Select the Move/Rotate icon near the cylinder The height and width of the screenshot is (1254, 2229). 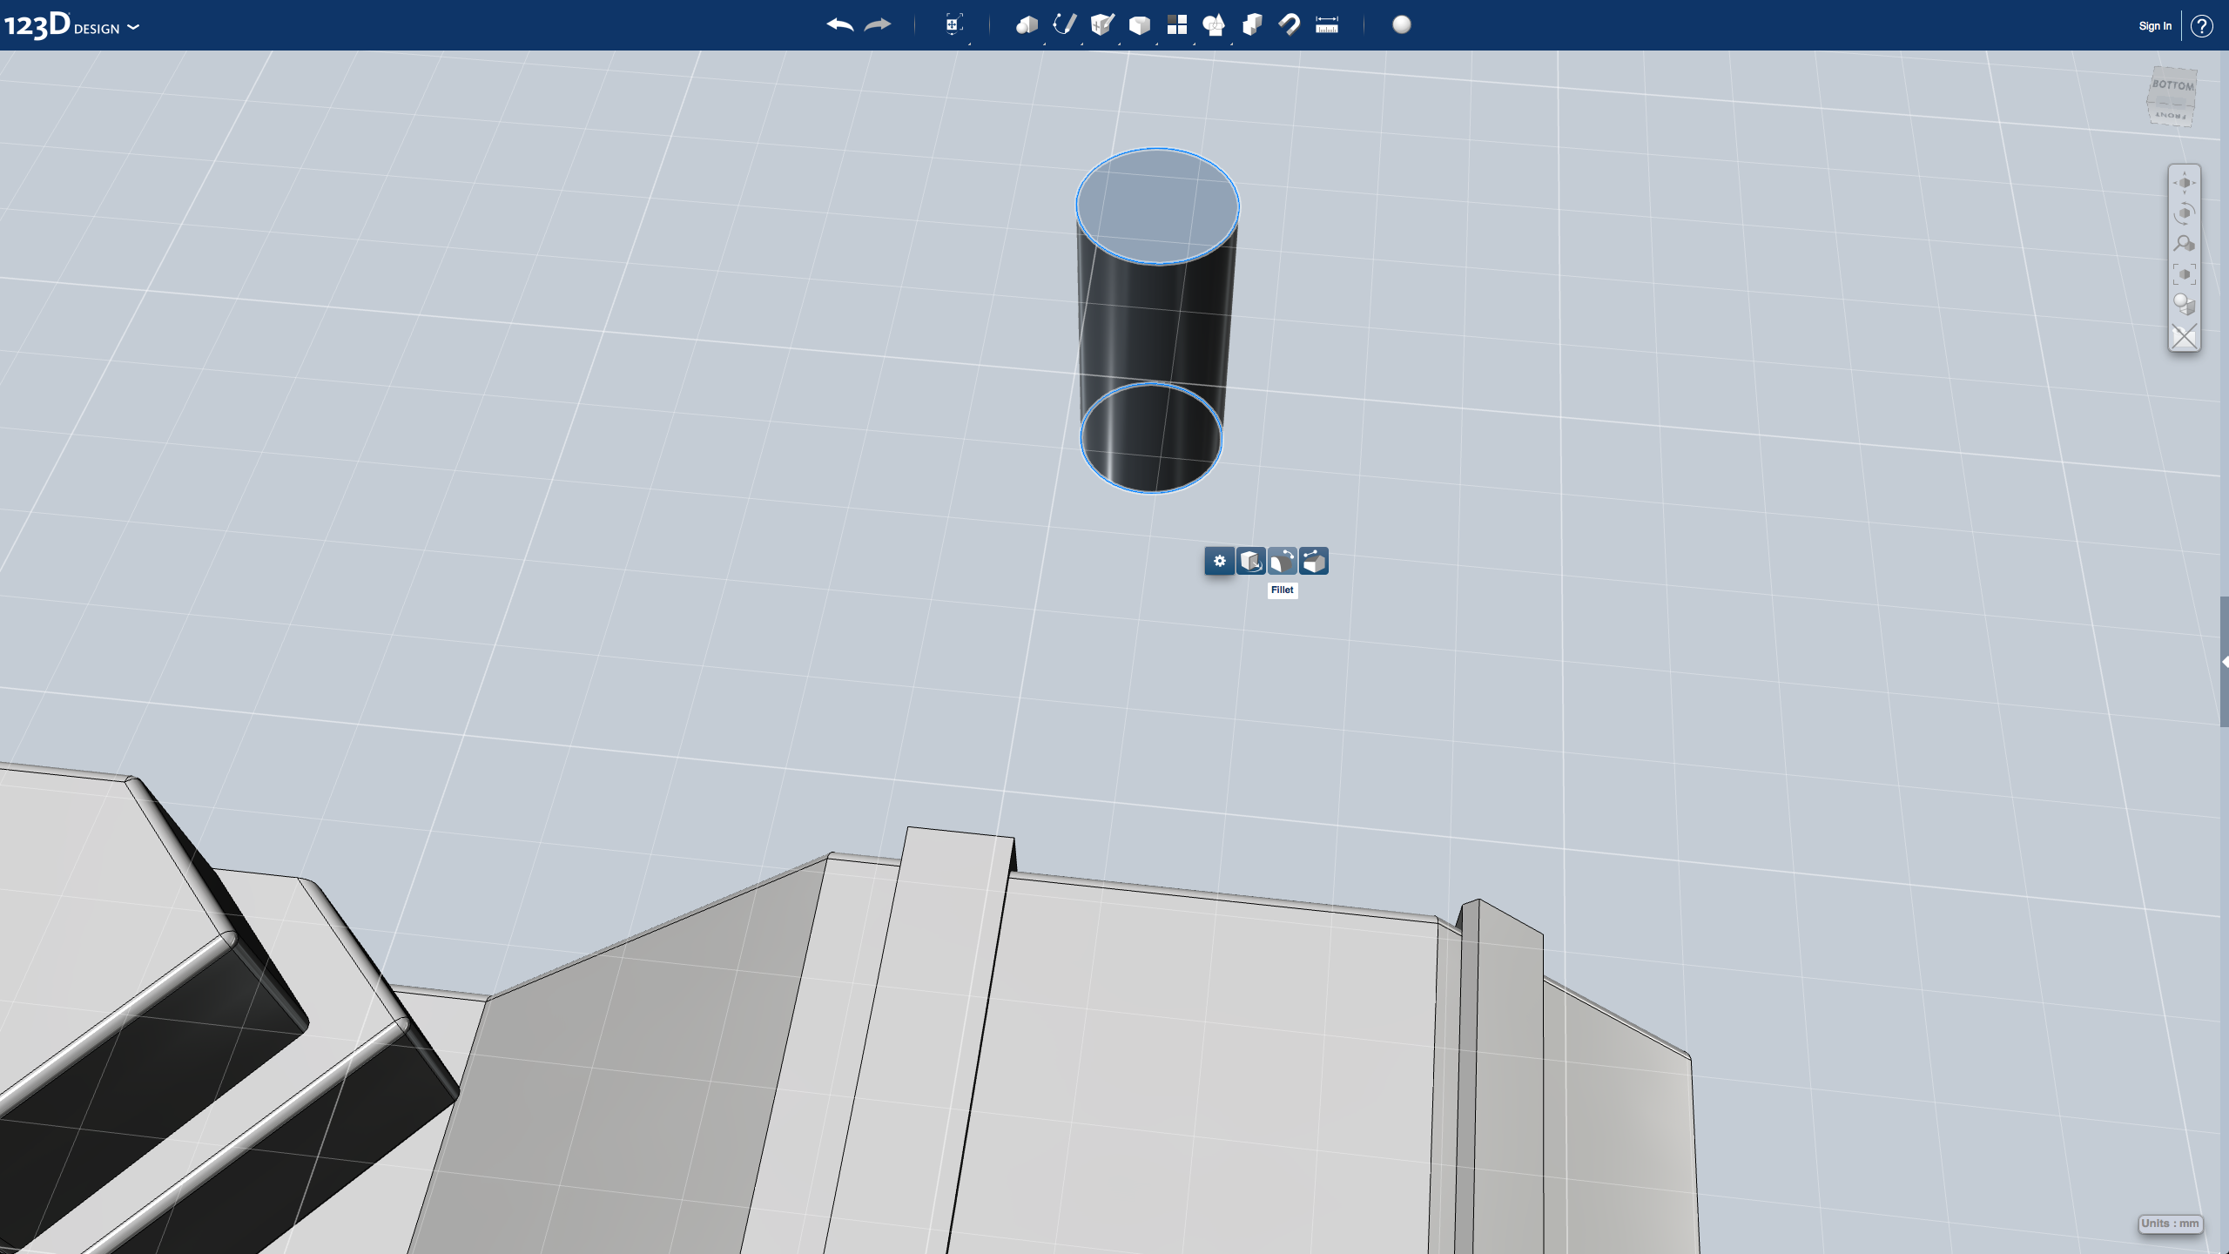(1252, 562)
